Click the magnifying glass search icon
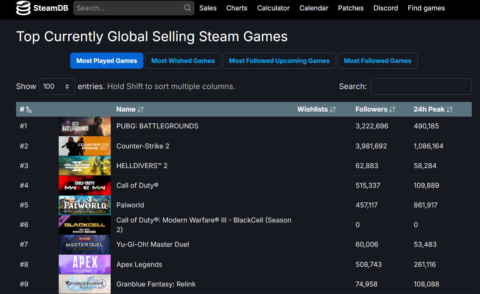The width and height of the screenshot is (480, 294). tap(187, 8)
